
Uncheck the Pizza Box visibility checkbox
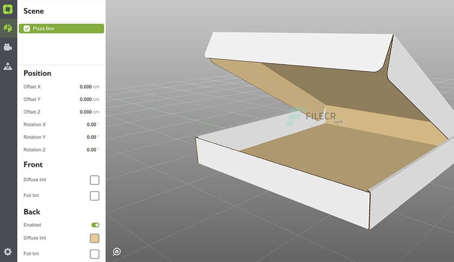coord(27,28)
